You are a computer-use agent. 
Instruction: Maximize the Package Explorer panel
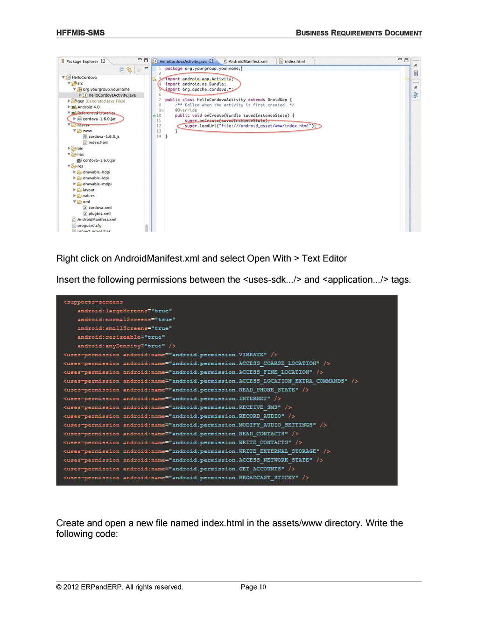click(146, 60)
